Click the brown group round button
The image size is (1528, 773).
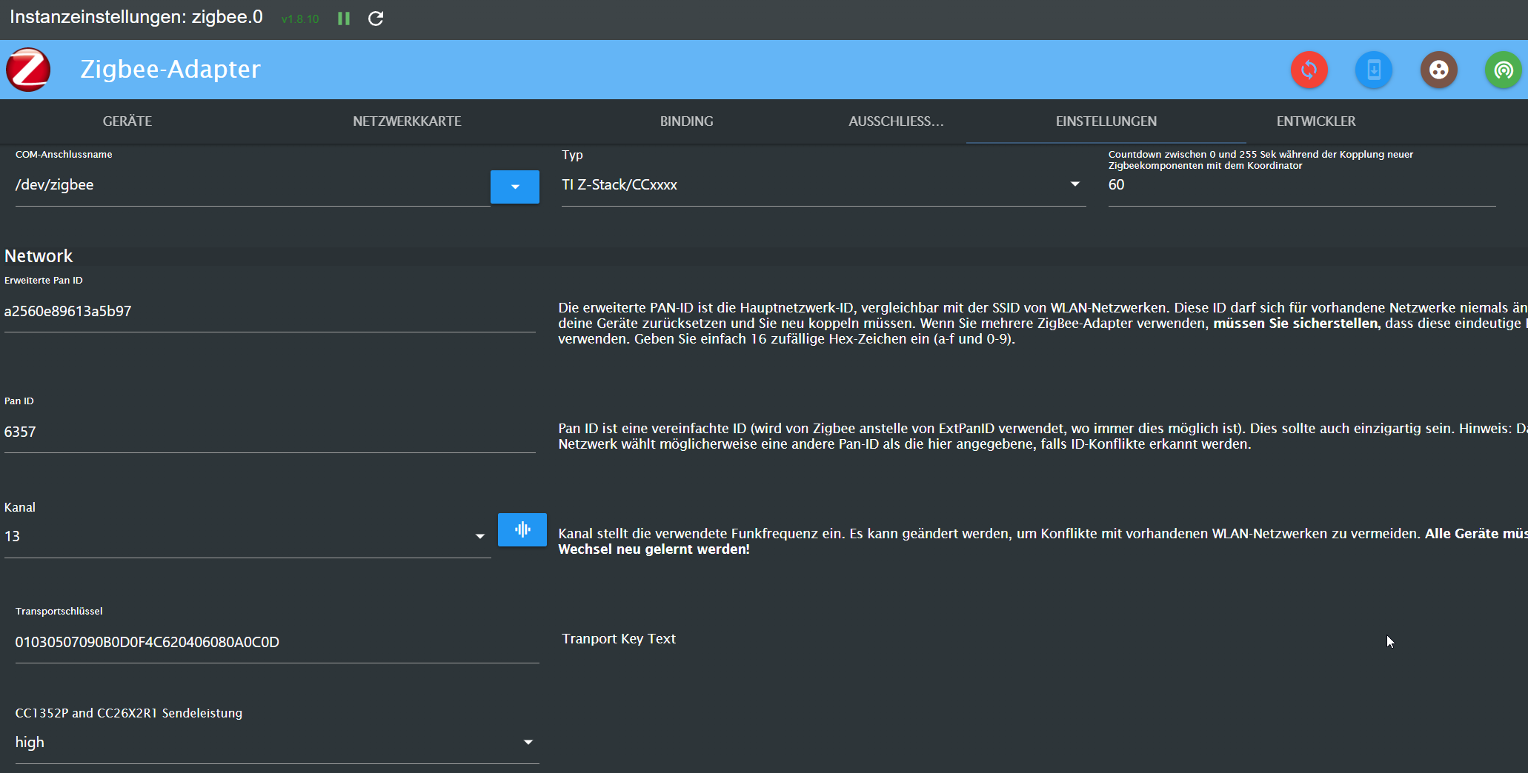point(1439,70)
